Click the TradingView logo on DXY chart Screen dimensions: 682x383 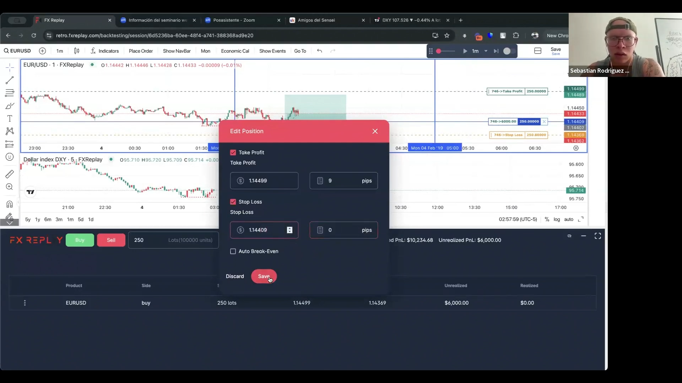pos(31,192)
